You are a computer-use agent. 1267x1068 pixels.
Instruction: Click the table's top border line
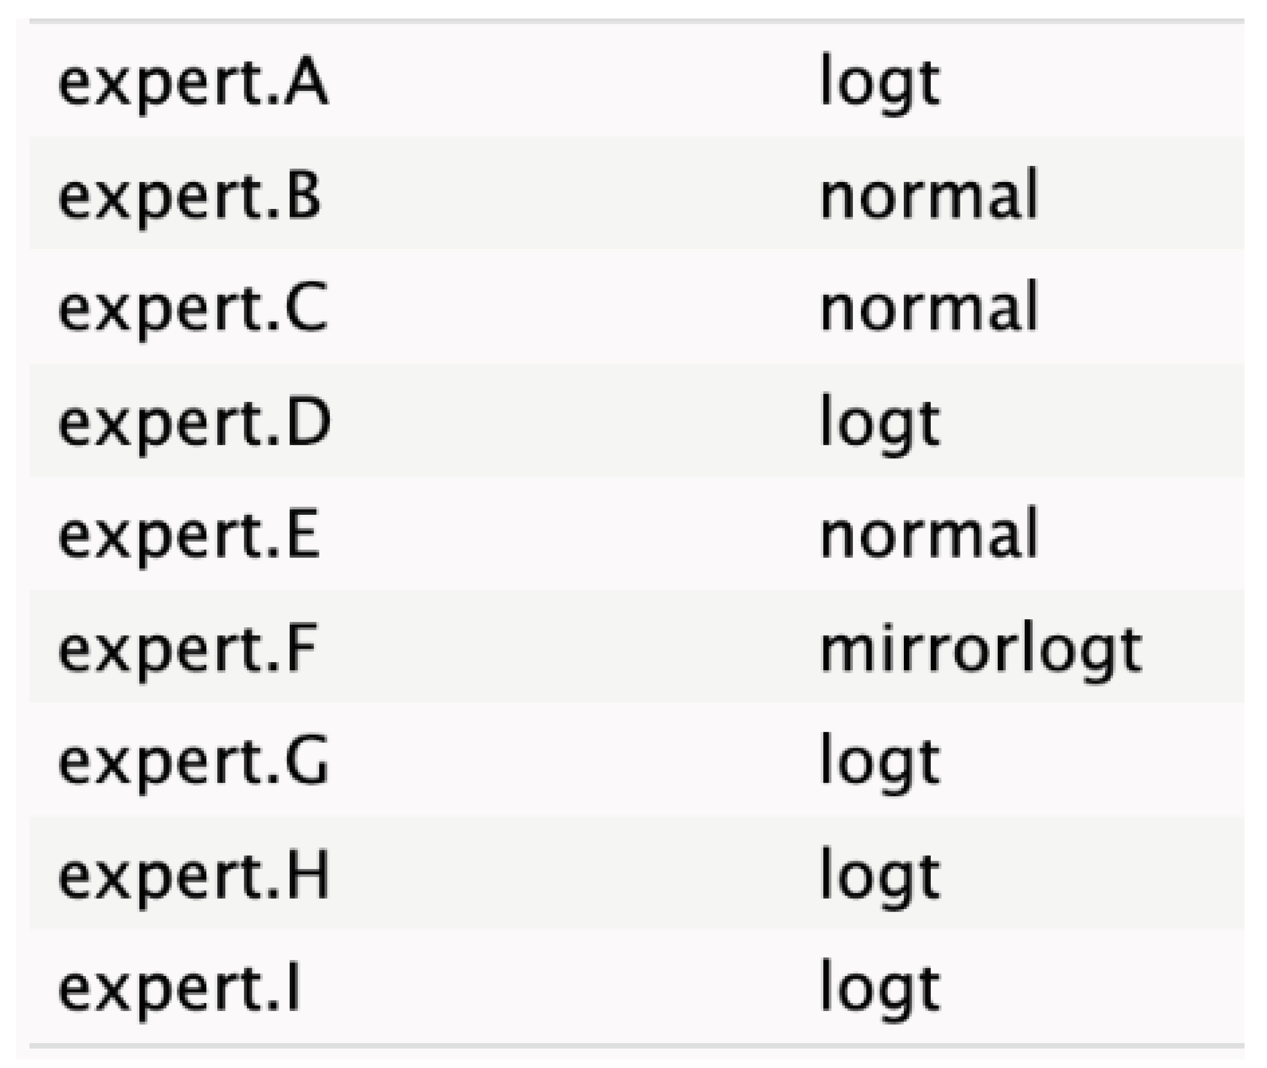635,21
